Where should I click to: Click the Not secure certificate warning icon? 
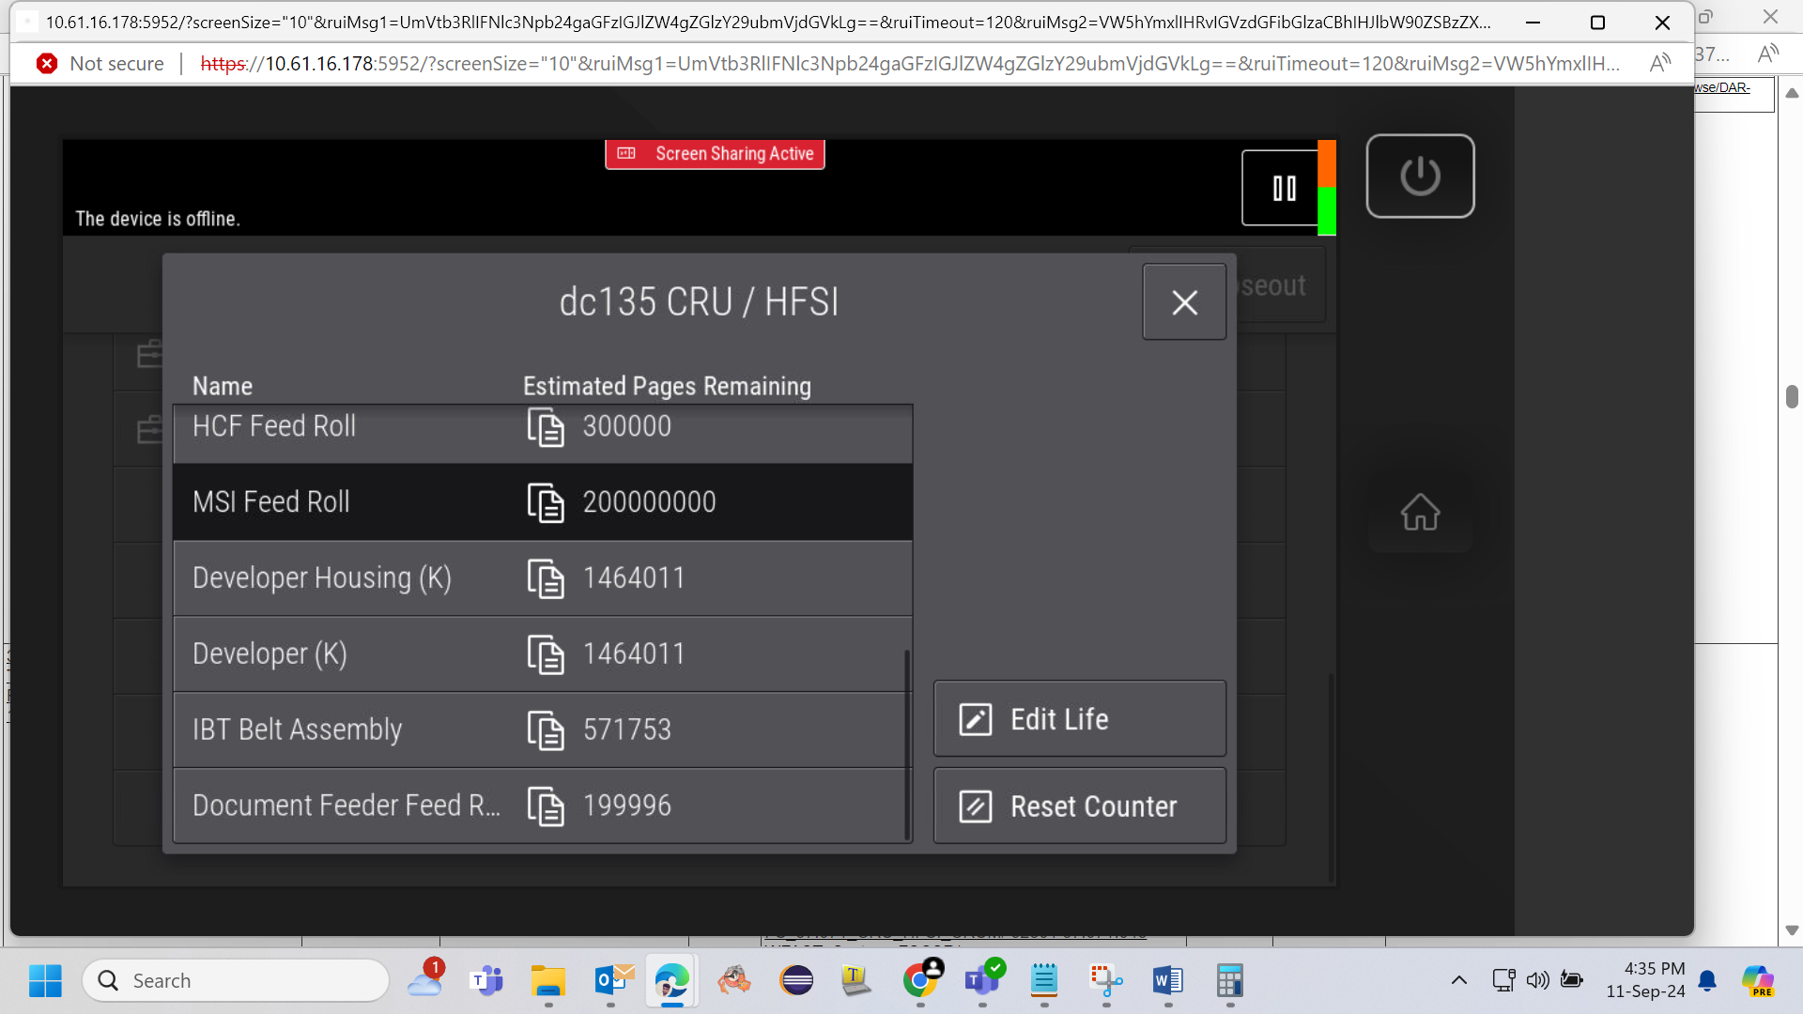click(x=47, y=63)
